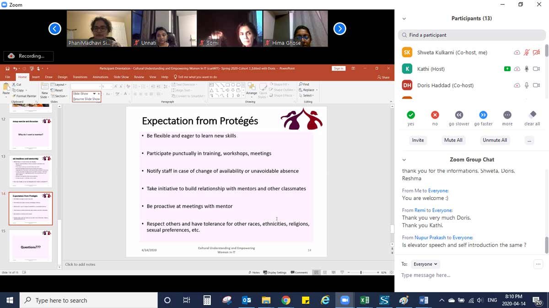Screen dimensions: 549x308
Task: Toggle Shweta Kulkarni's muted microphone icon
Action: tap(527, 52)
